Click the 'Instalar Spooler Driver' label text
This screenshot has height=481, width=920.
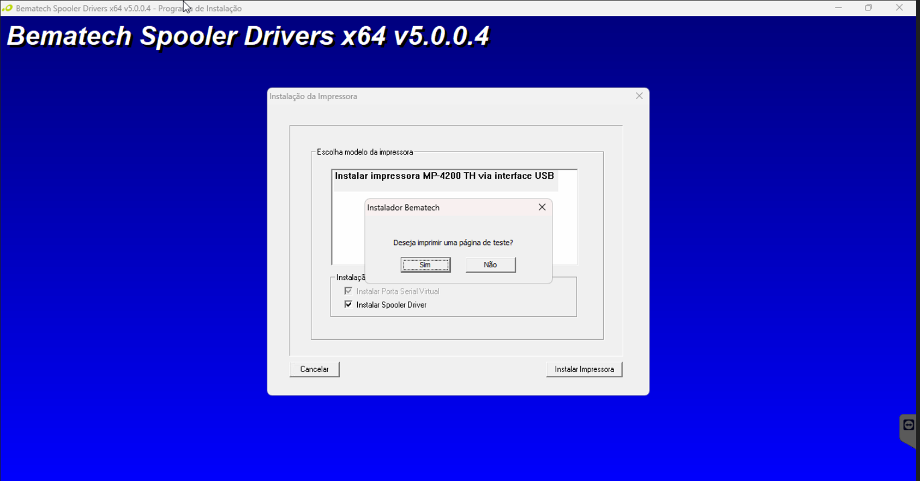point(392,305)
